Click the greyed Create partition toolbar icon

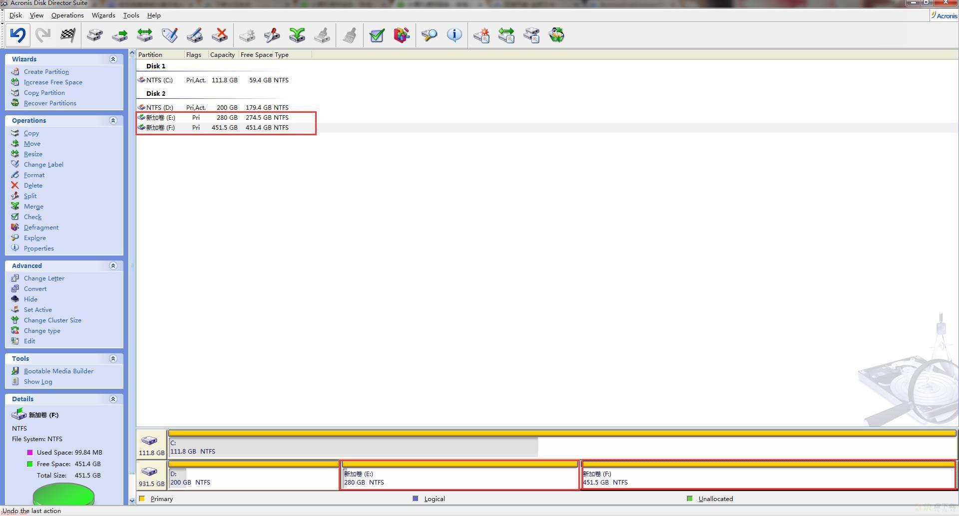click(247, 35)
